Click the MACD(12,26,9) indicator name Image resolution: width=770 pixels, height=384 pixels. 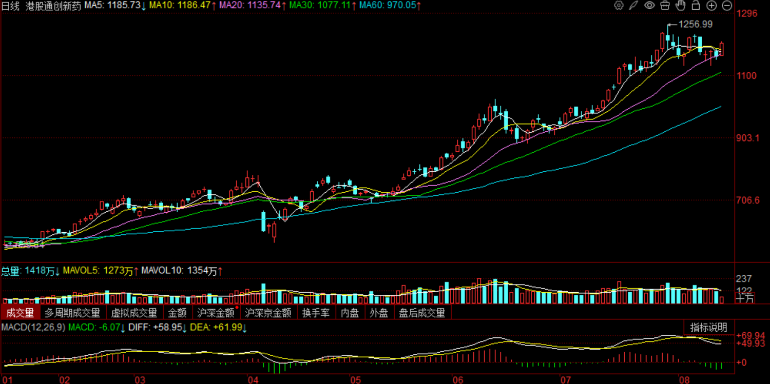tap(33, 327)
